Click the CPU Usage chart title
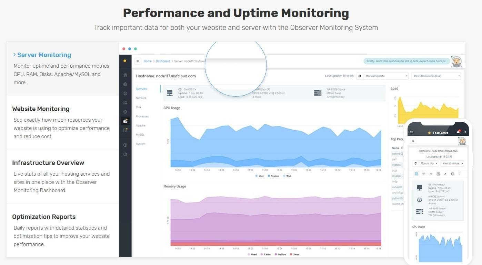The height and width of the screenshot is (265, 482). point(172,108)
